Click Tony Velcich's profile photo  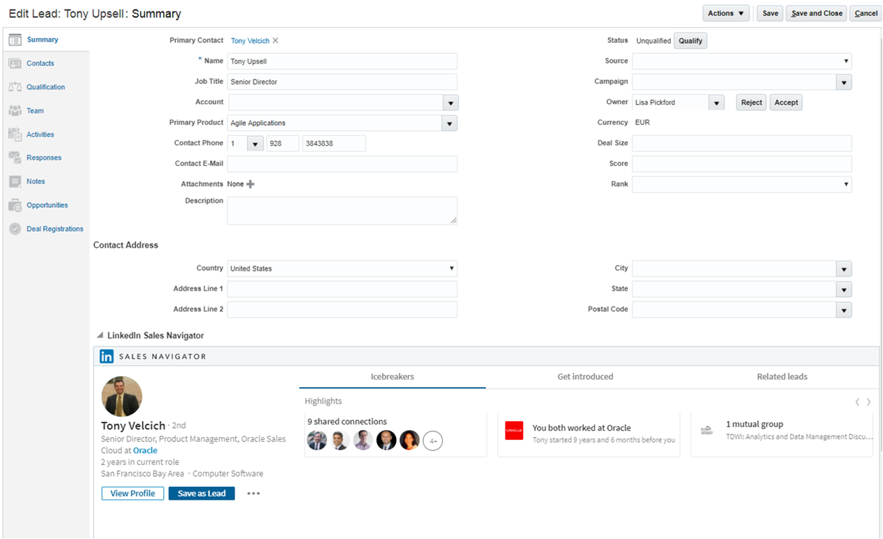pos(122,397)
